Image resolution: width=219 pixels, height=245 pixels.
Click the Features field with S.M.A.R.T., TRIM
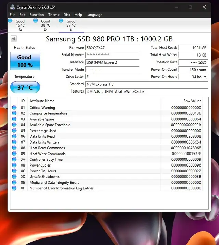(147, 91)
